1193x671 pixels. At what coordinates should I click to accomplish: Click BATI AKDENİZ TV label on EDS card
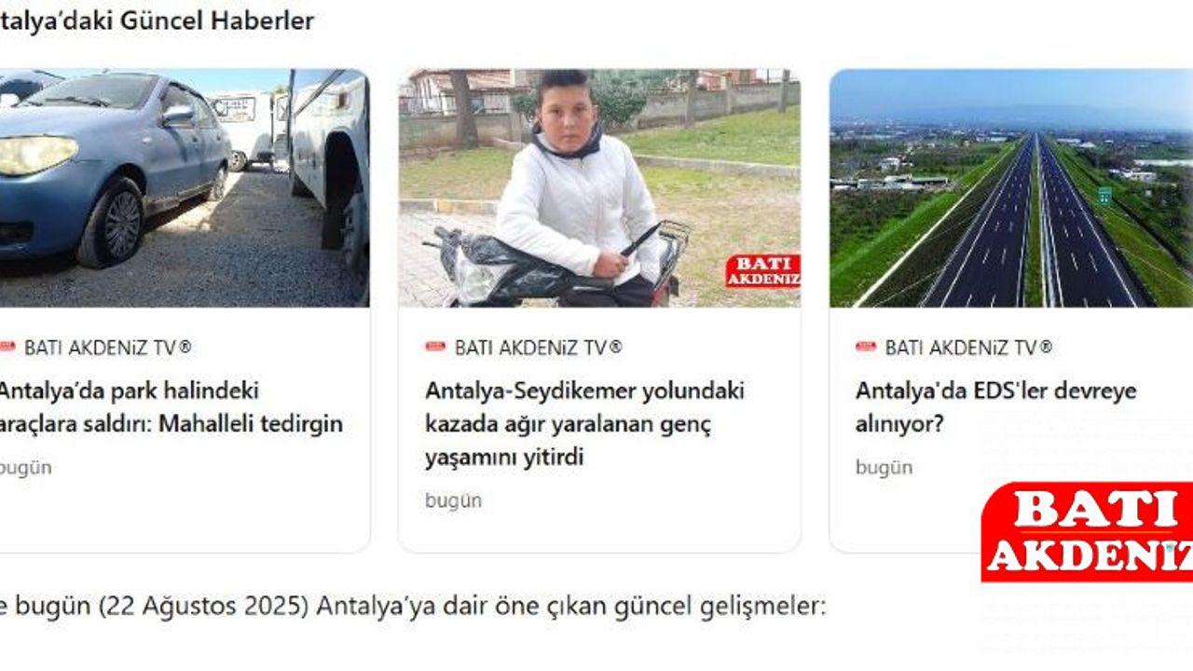point(968,348)
